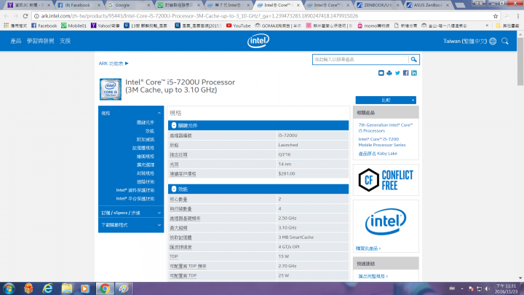Screen dimensions: 524x295
Task: Open the Facebook bookmark
Action: click(x=44, y=25)
